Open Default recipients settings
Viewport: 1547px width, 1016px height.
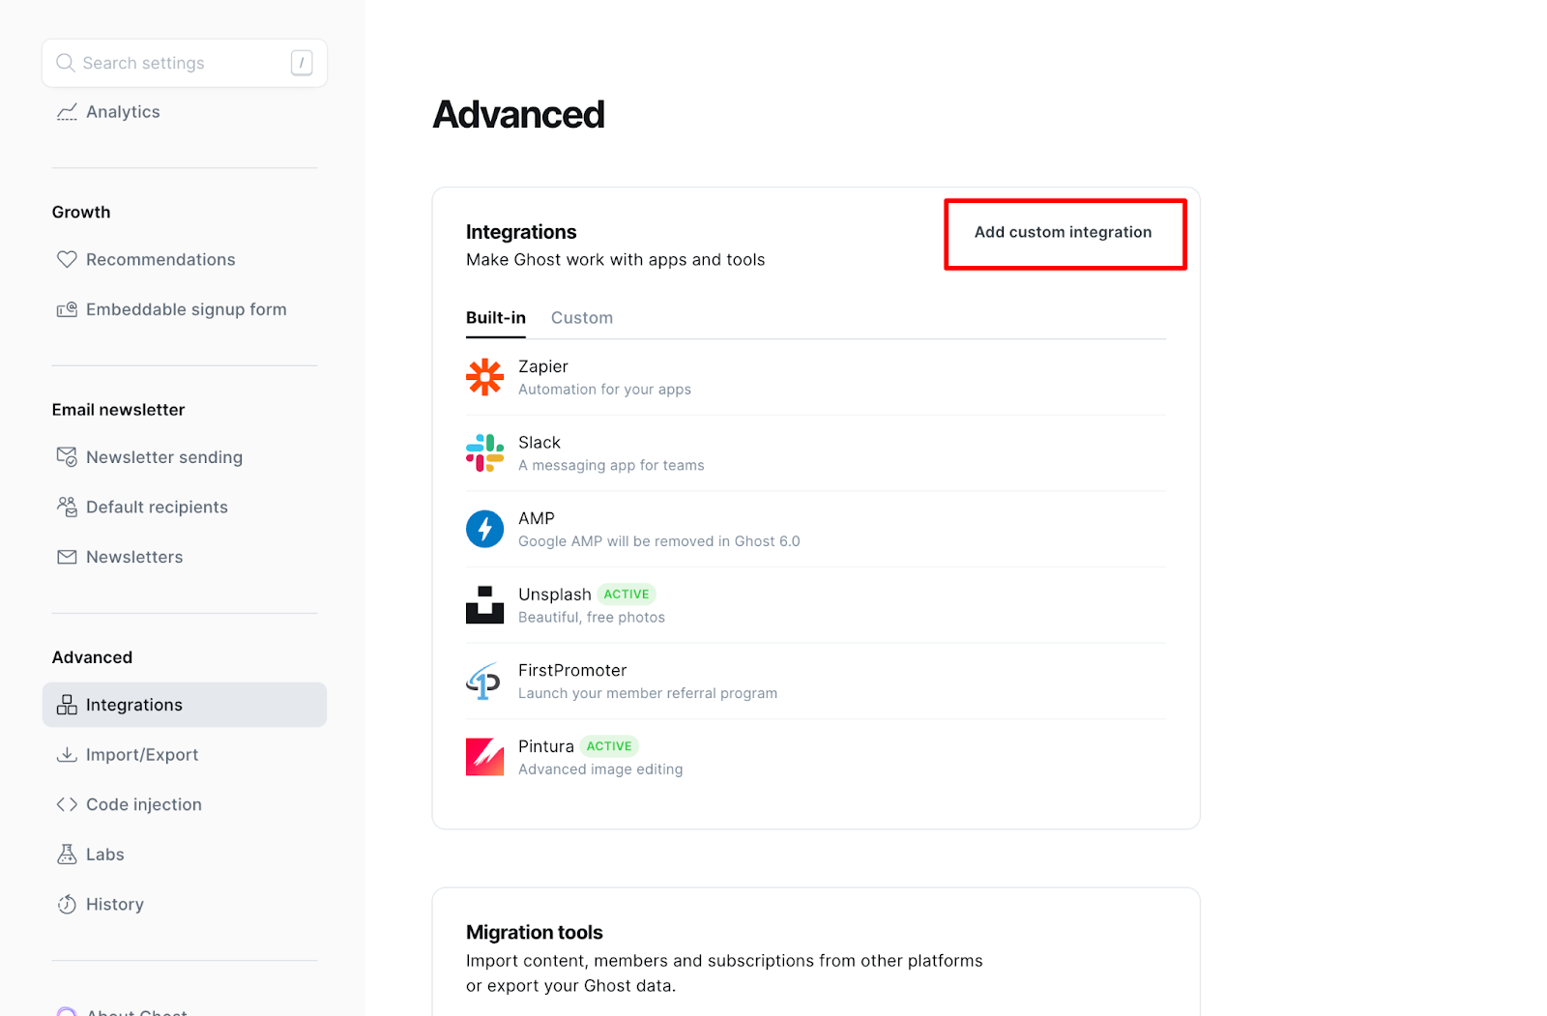[184, 507]
